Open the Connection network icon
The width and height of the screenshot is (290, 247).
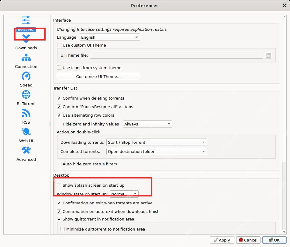[26, 58]
